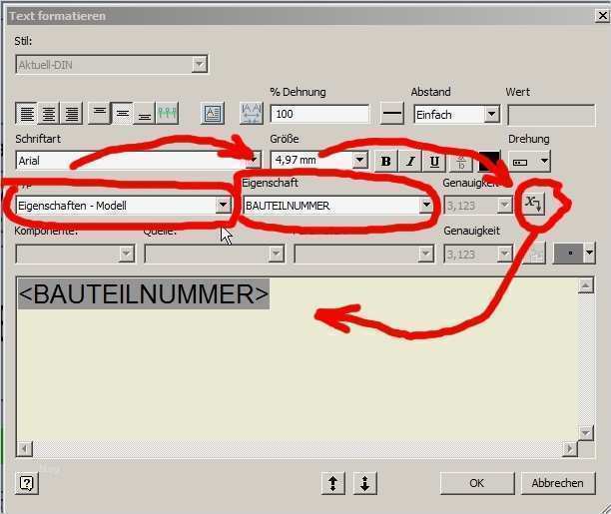This screenshot has width=611, height=514.
Task: Click the fit text width icon
Action: tap(252, 114)
